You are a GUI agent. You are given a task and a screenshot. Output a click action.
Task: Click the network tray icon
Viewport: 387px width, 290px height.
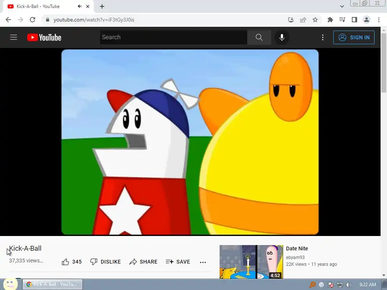point(340,285)
